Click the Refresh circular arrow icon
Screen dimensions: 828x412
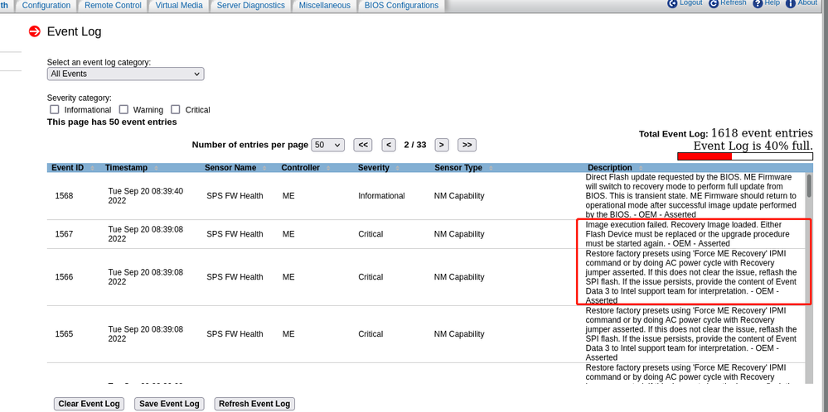click(714, 3)
